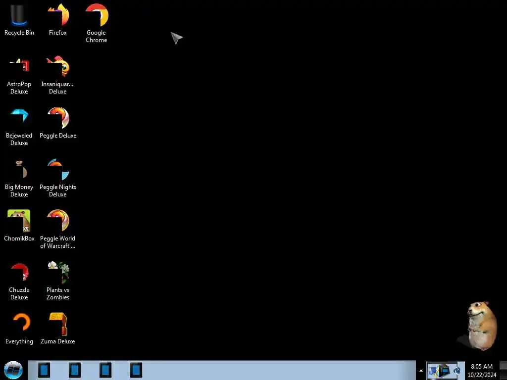This screenshot has width=507, height=380.
Task: Select Bejeweled Deluxe on the desktop
Action: (19, 127)
